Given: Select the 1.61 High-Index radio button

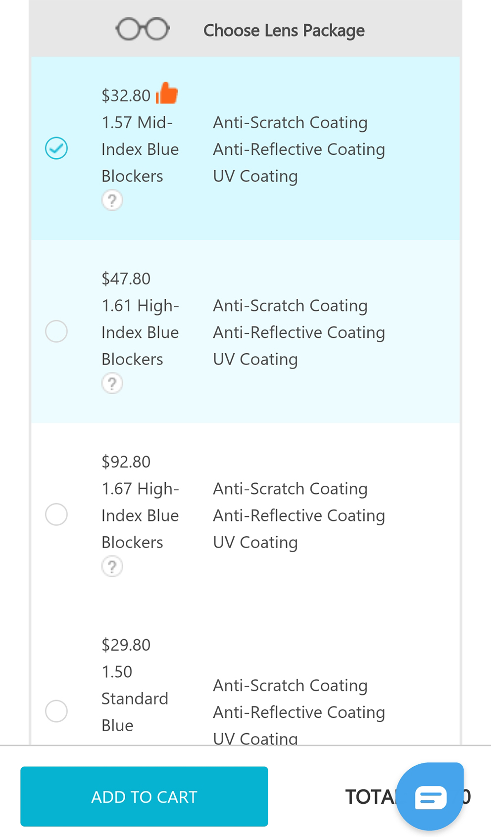Looking at the screenshot, I should point(56,331).
